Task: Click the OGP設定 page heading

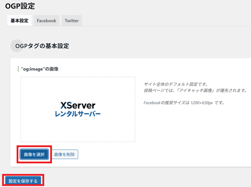Action: click(x=20, y=6)
